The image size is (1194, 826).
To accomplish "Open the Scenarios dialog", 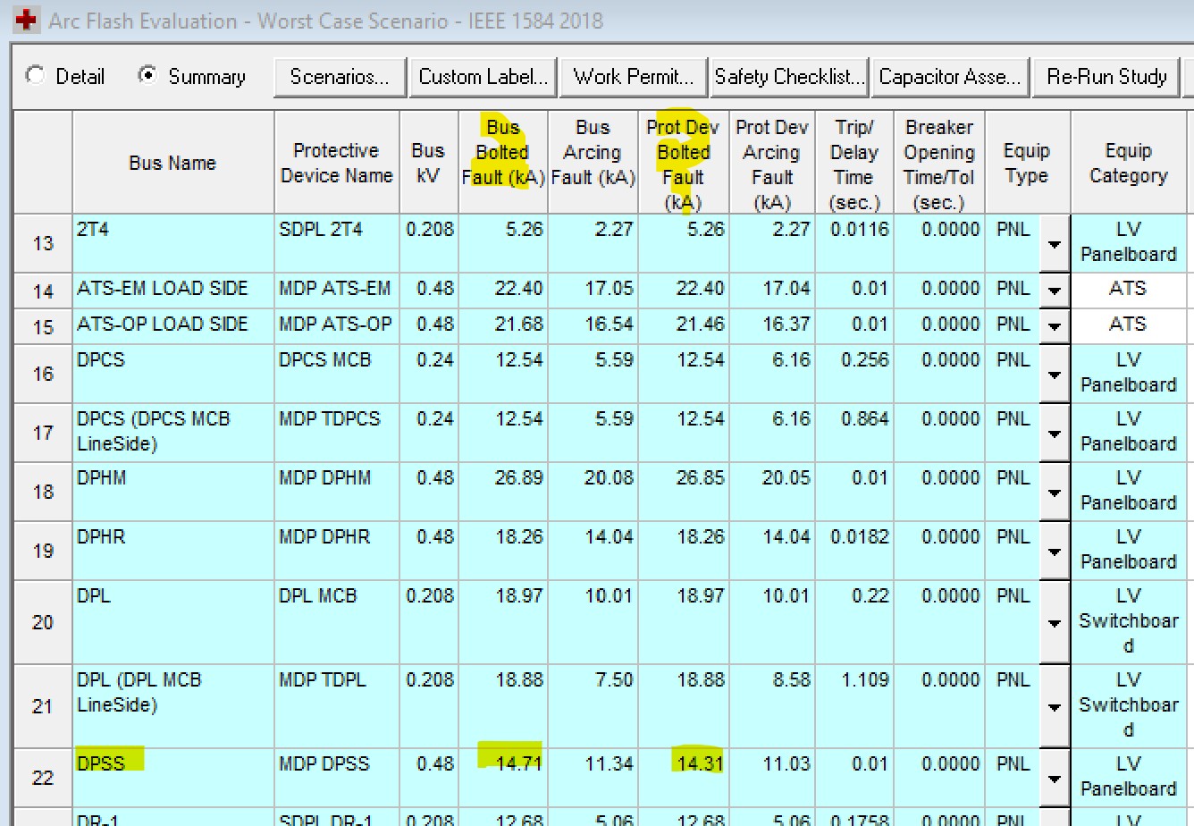I will 340,77.
